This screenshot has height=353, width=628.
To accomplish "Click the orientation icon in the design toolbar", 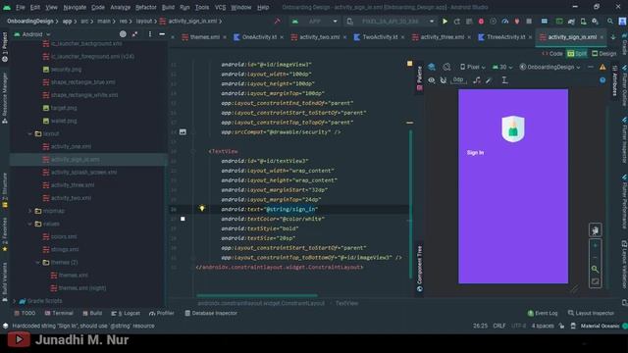I will point(446,67).
